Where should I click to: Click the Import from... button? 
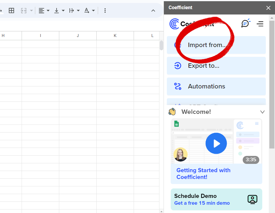tap(216, 45)
